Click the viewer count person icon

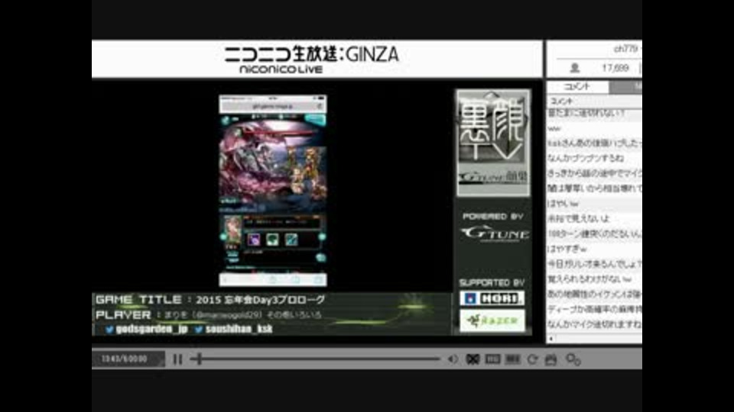(575, 68)
